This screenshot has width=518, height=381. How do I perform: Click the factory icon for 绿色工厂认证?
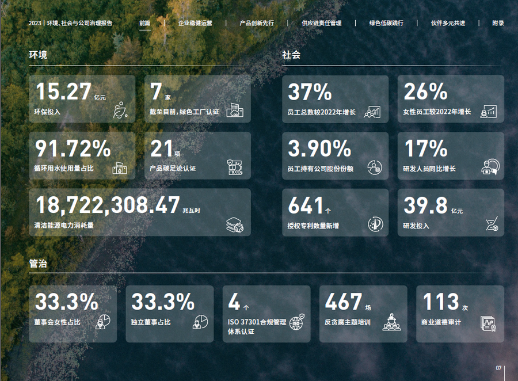tap(235, 110)
